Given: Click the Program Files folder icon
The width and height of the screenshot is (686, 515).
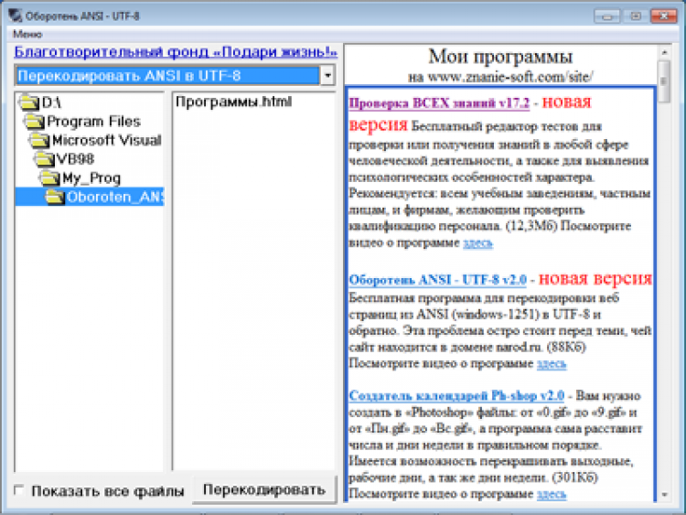Looking at the screenshot, I should 34,122.
